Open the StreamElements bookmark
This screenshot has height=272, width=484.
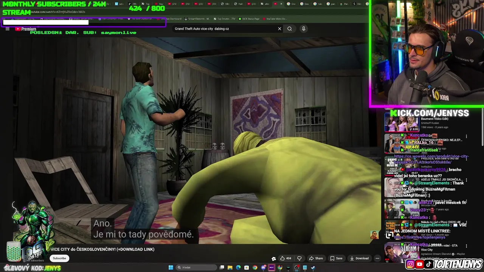(197, 19)
